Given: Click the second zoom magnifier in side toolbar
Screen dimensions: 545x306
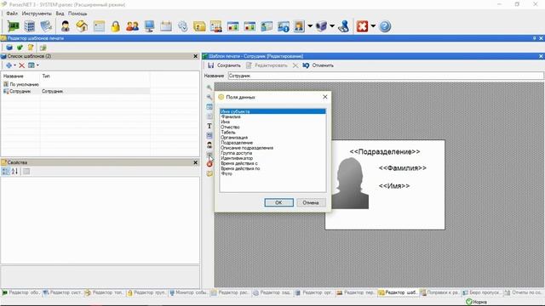Looking at the screenshot, I should click(x=209, y=97).
